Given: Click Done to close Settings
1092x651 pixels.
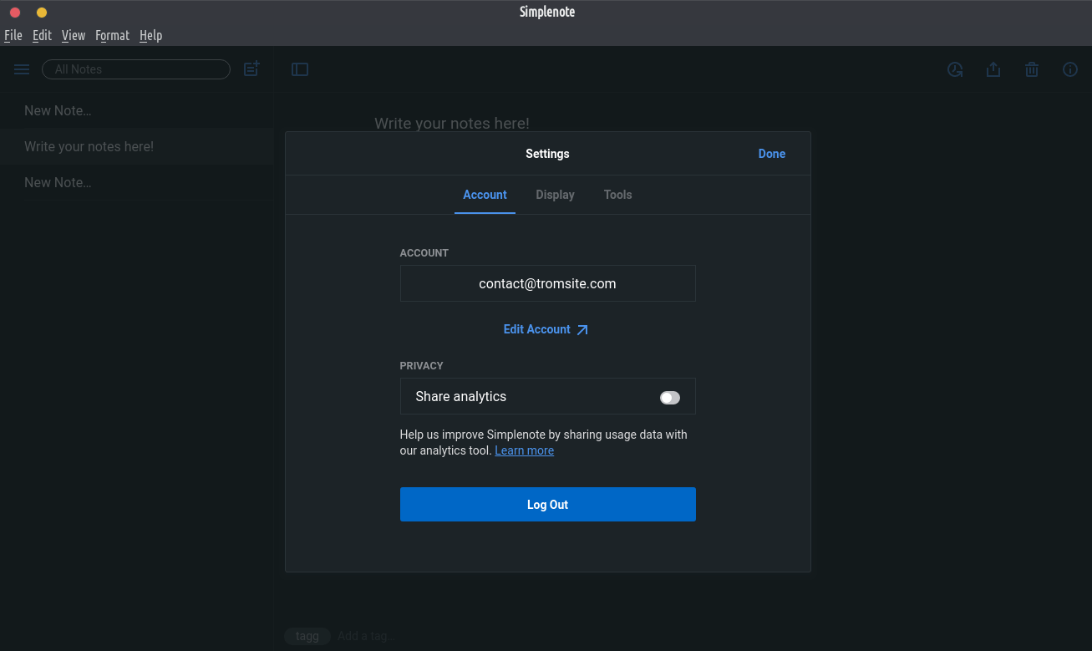Looking at the screenshot, I should [x=772, y=154].
